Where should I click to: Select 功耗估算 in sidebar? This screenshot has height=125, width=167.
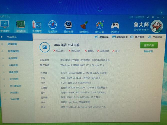point(15,99)
